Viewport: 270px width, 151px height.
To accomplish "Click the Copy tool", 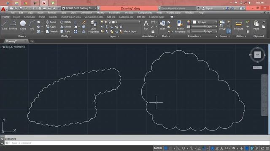I will click(x=51, y=27).
